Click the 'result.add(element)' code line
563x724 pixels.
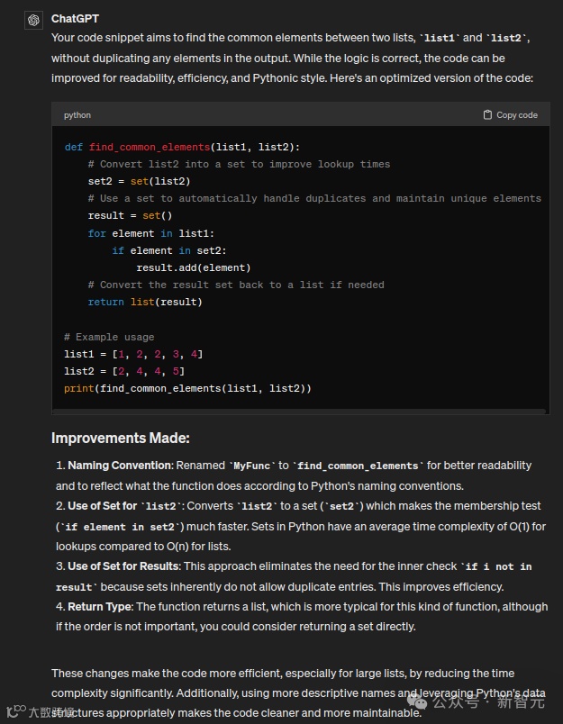click(x=194, y=267)
